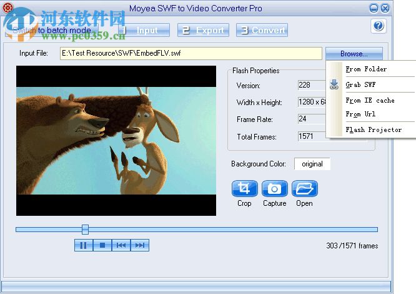
Task: Pause the SWF playback
Action: pyautogui.click(x=84, y=245)
